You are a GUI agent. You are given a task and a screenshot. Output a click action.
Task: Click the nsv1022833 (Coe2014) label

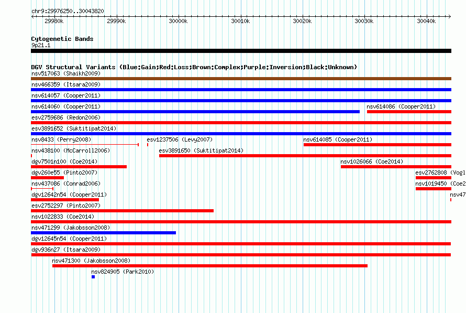pyautogui.click(x=63, y=217)
